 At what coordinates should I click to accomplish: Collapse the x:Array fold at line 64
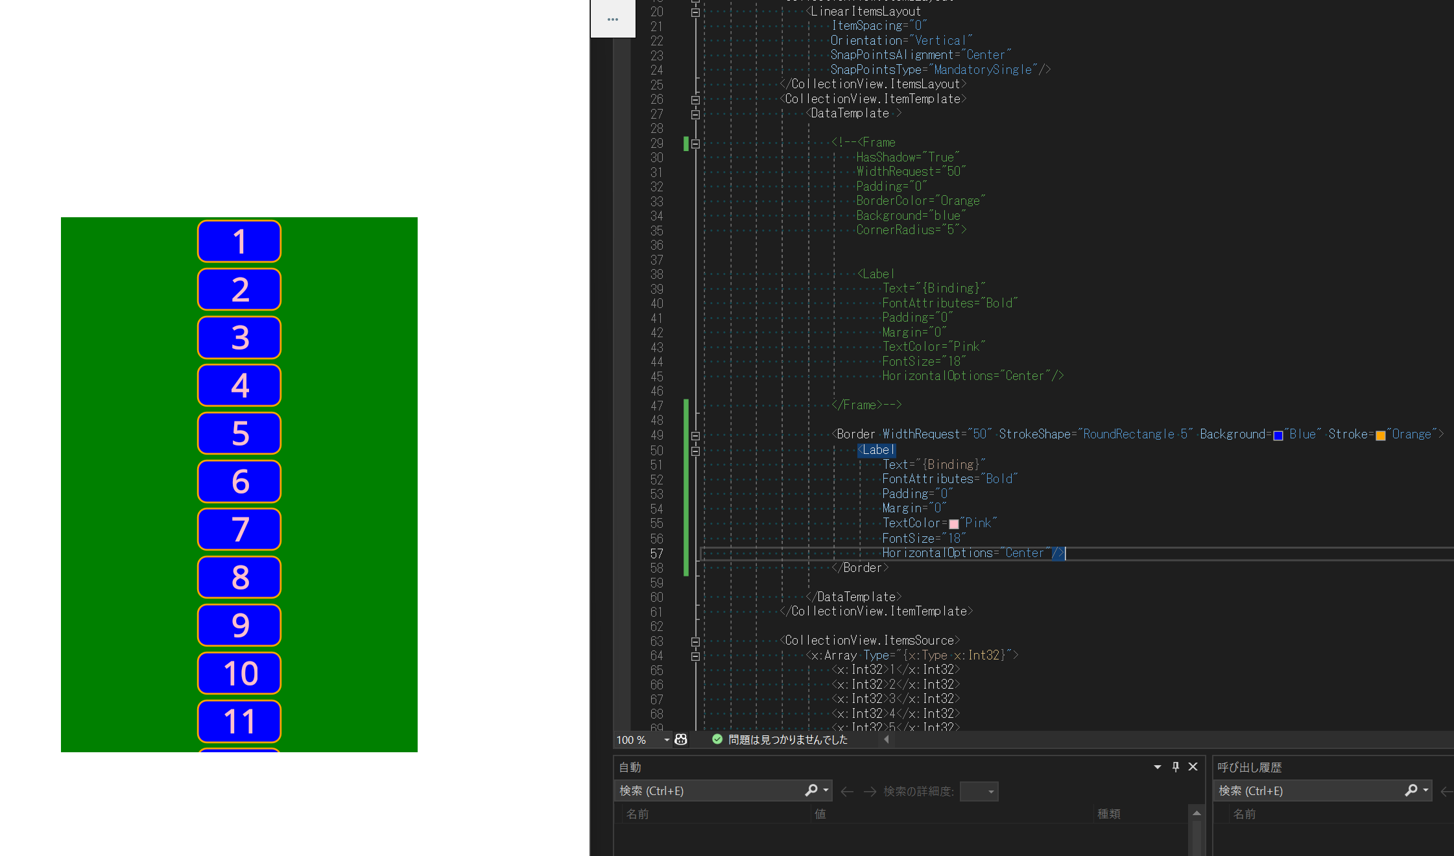point(696,655)
